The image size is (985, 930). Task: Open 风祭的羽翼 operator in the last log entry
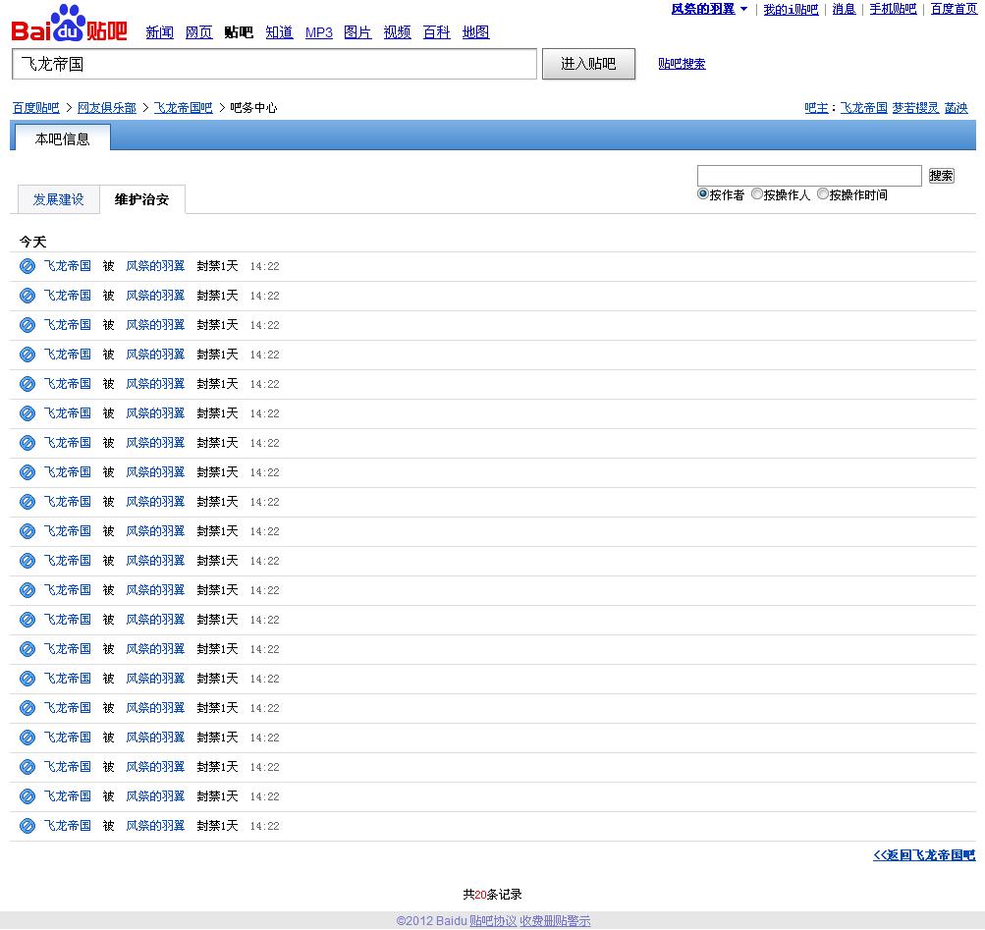point(155,825)
